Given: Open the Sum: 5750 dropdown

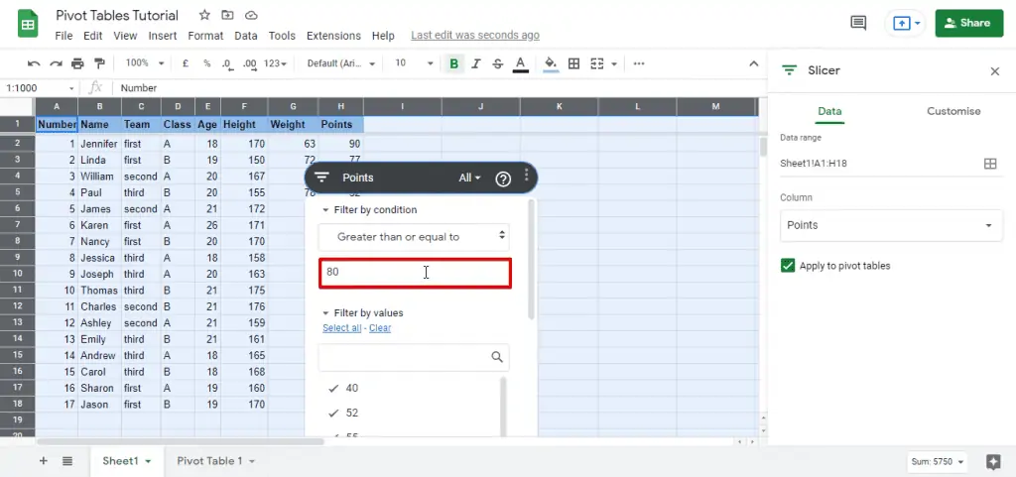Looking at the screenshot, I should (x=938, y=461).
